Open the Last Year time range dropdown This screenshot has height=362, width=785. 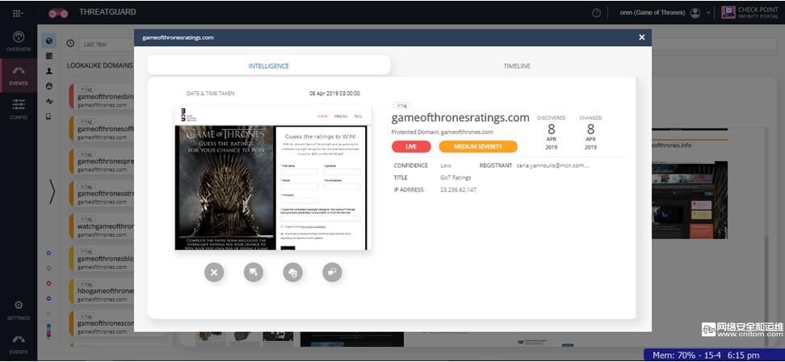pos(105,44)
